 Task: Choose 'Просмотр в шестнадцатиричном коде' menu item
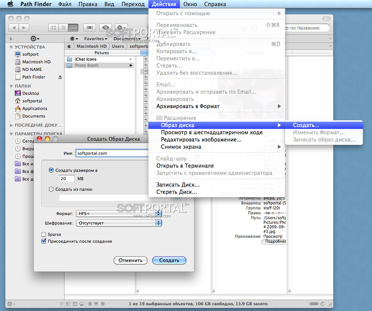(217, 132)
